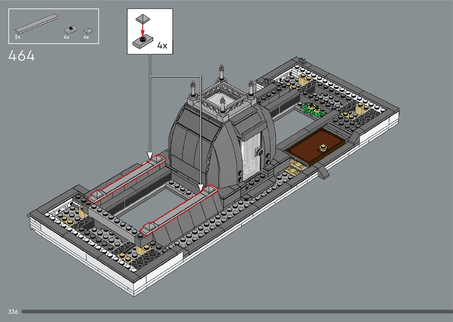The height and width of the screenshot is (322, 453).
Task: Click the step number 464
Action: 22,56
